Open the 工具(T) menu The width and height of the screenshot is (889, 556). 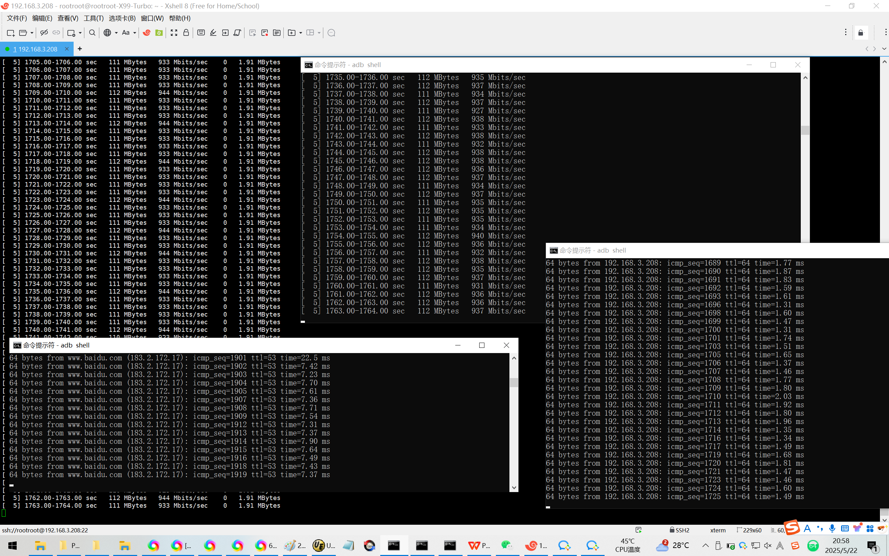93,18
